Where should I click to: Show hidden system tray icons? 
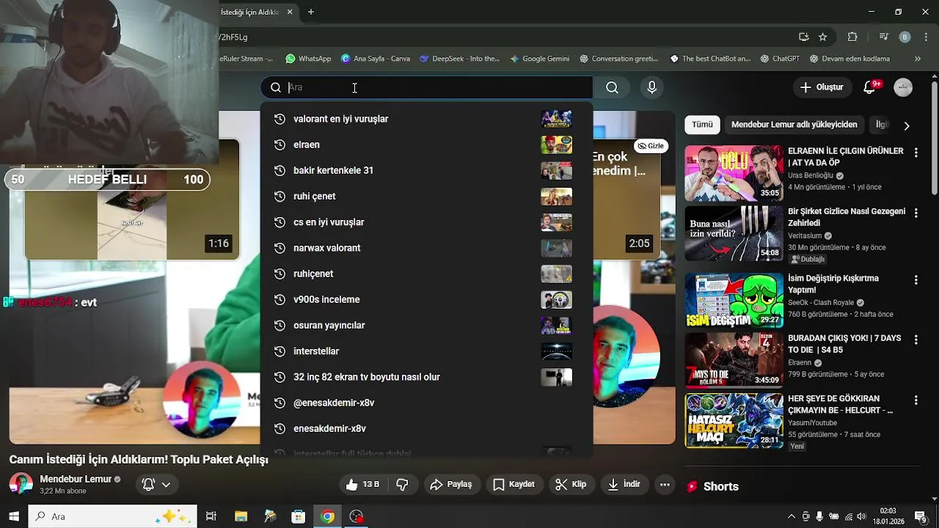coord(791,516)
